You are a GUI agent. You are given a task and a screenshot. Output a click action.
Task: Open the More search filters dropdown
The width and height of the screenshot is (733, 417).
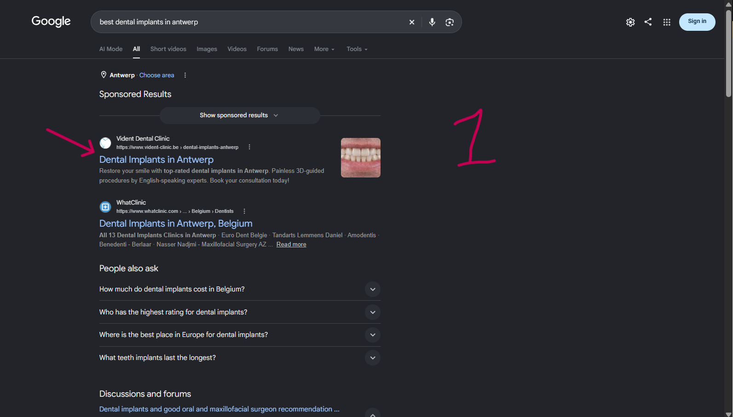click(x=324, y=49)
